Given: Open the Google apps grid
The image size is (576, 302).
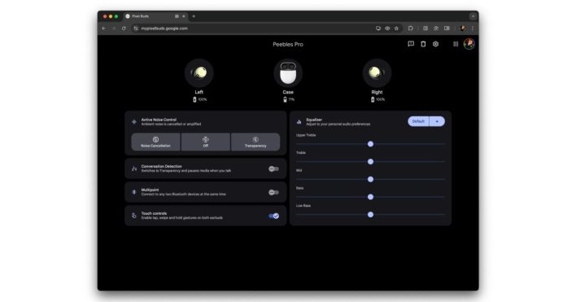Looking at the screenshot, I should point(456,44).
